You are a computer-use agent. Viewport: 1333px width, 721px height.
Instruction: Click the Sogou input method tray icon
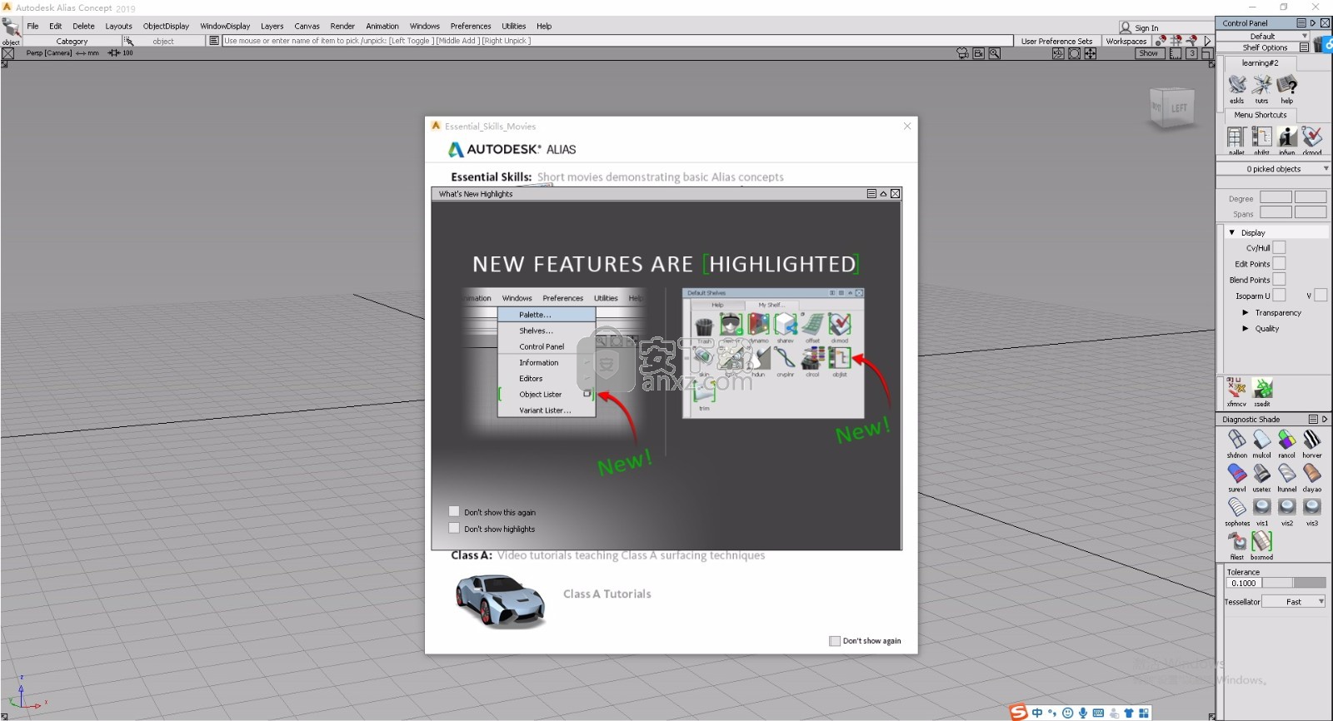(x=1018, y=712)
